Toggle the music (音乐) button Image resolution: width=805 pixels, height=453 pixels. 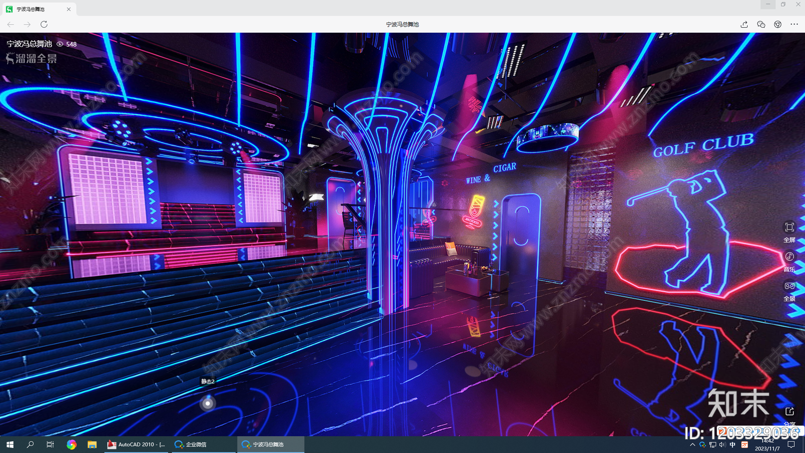789,257
